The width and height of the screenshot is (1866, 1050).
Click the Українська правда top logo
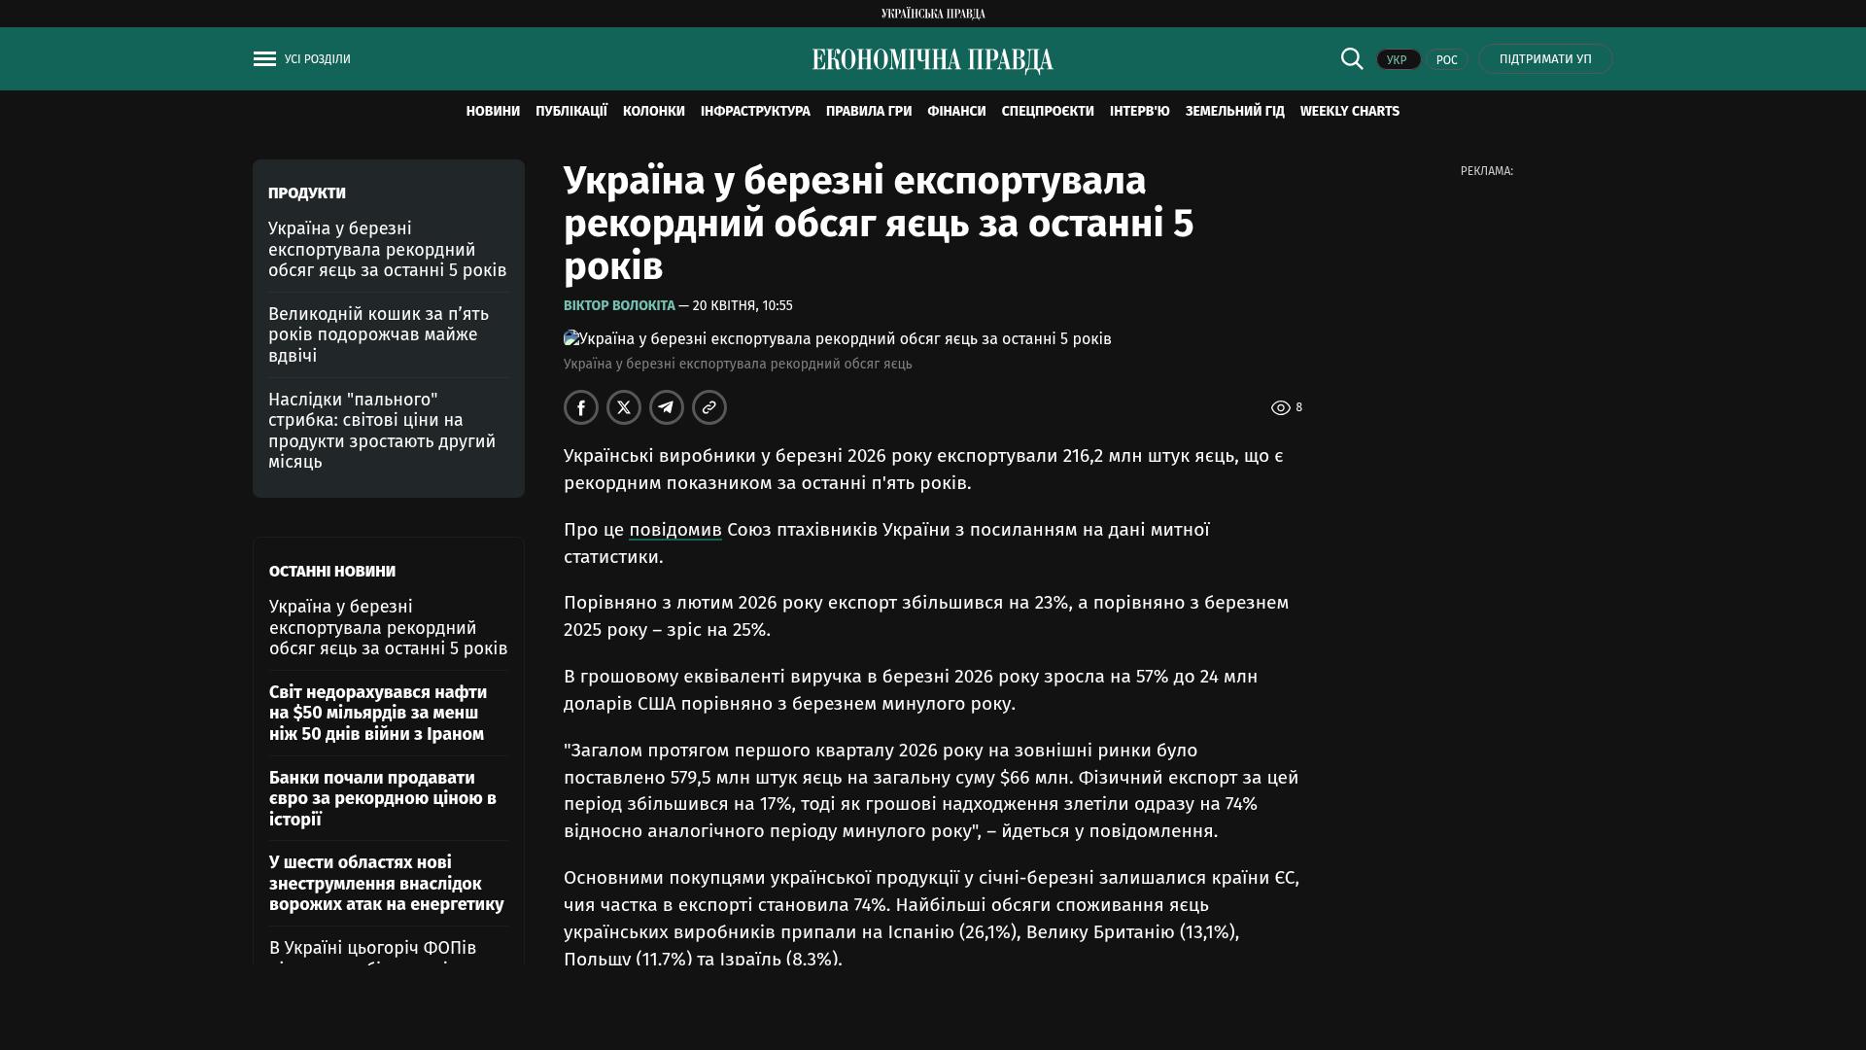(933, 14)
